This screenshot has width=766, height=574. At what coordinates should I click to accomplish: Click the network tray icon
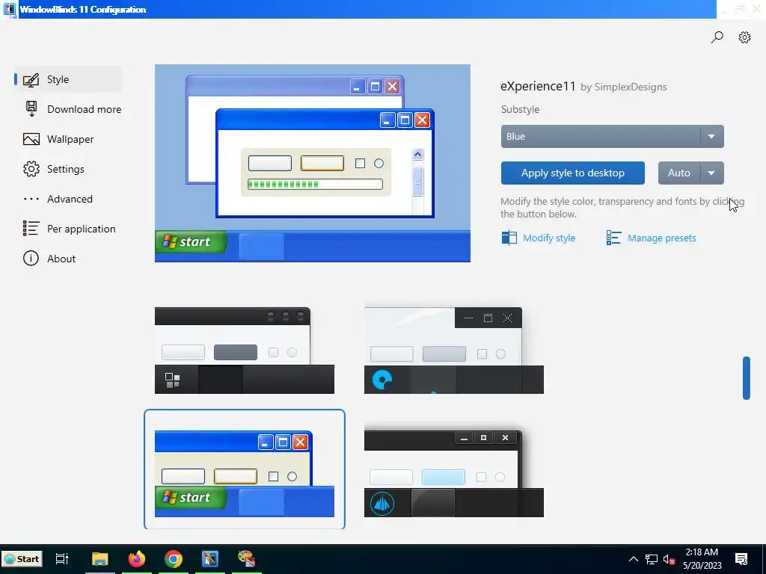click(652, 559)
